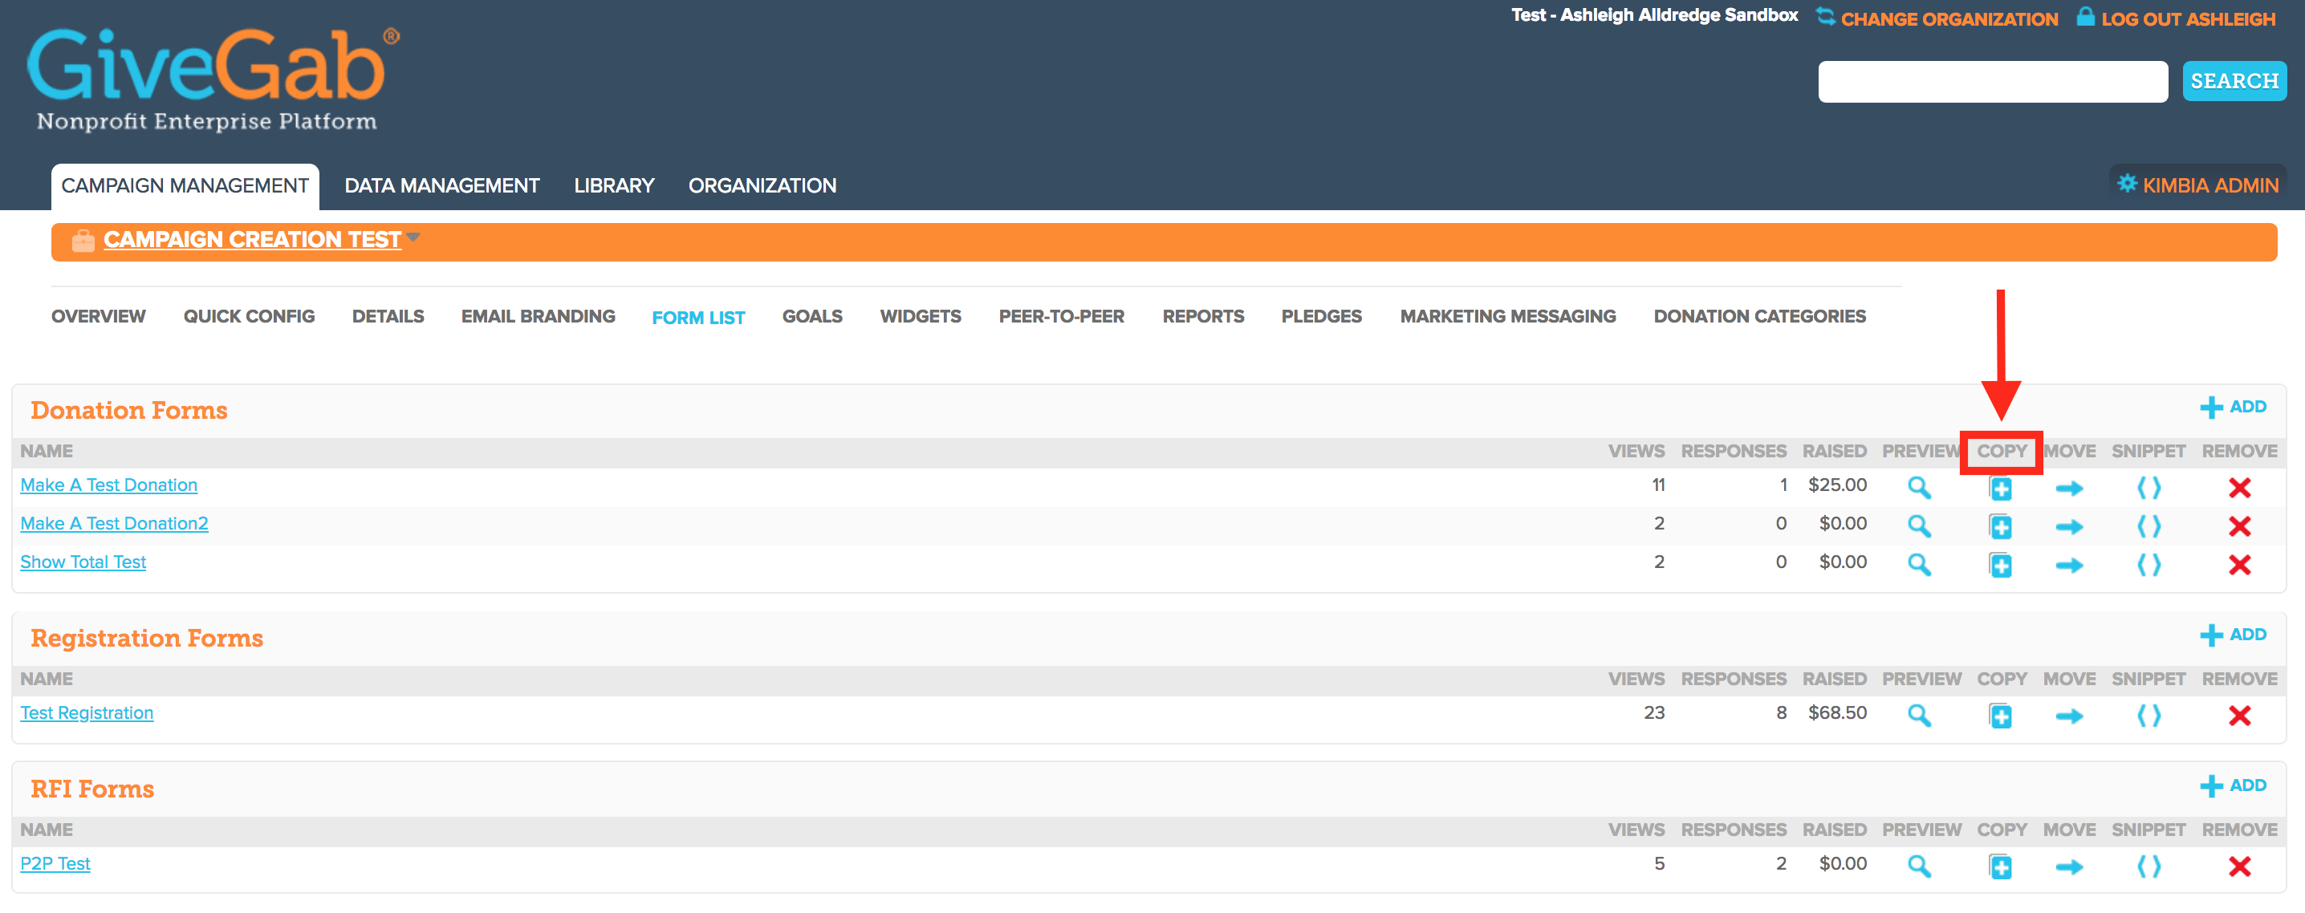The width and height of the screenshot is (2305, 913).
Task: Click the Search button
Action: [x=2234, y=81]
